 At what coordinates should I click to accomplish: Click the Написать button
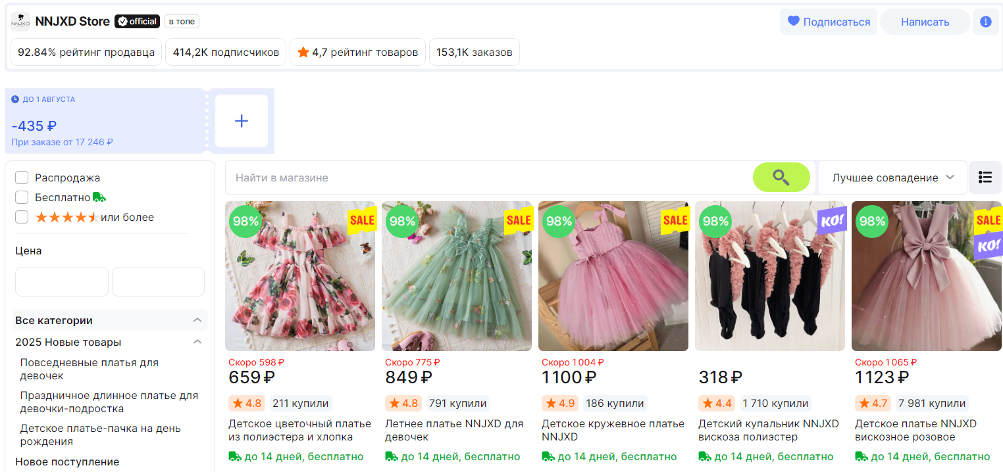(x=925, y=22)
